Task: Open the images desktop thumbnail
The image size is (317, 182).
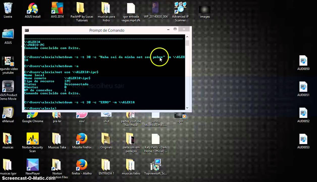Action: point(205,10)
